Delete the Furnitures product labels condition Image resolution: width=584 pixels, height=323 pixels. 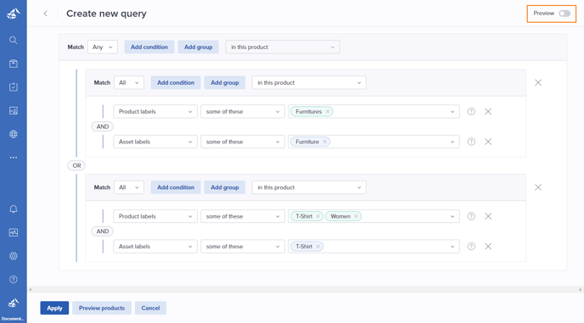pos(488,111)
